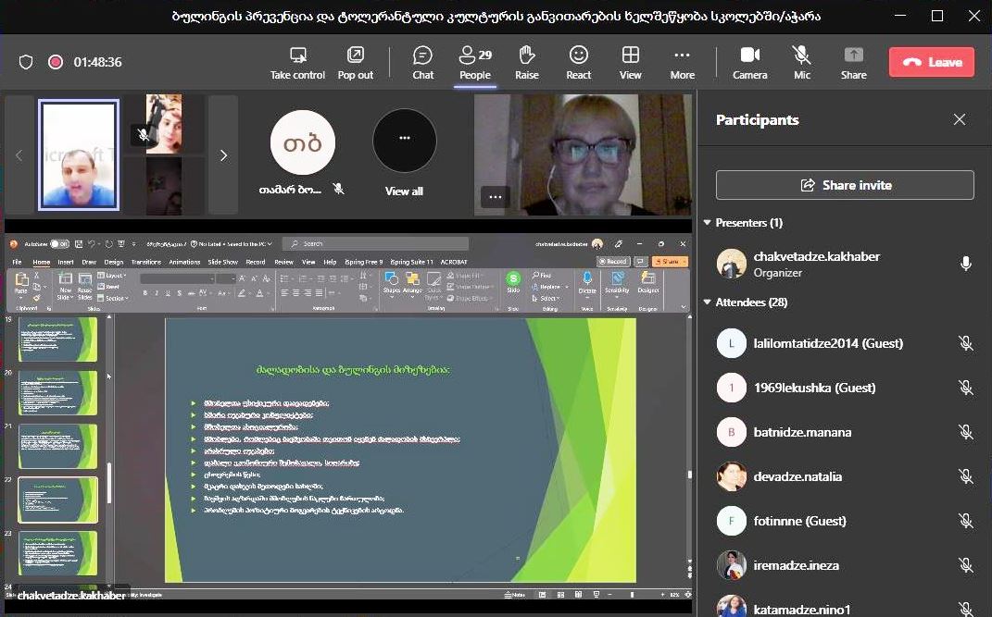Close the Participants panel
Viewport: 992px width, 617px height.
click(959, 119)
